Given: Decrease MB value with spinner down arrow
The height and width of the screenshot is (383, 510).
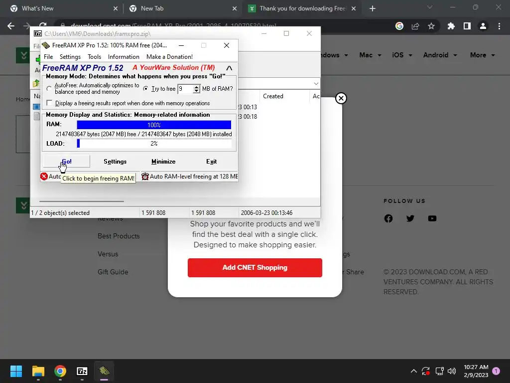Looking at the screenshot, I should (x=196, y=91).
